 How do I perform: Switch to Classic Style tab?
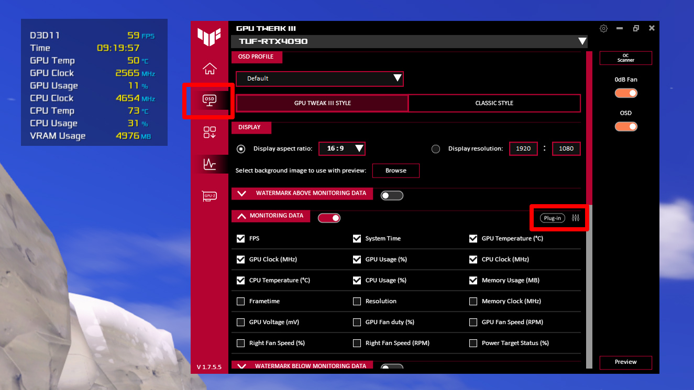(x=494, y=103)
